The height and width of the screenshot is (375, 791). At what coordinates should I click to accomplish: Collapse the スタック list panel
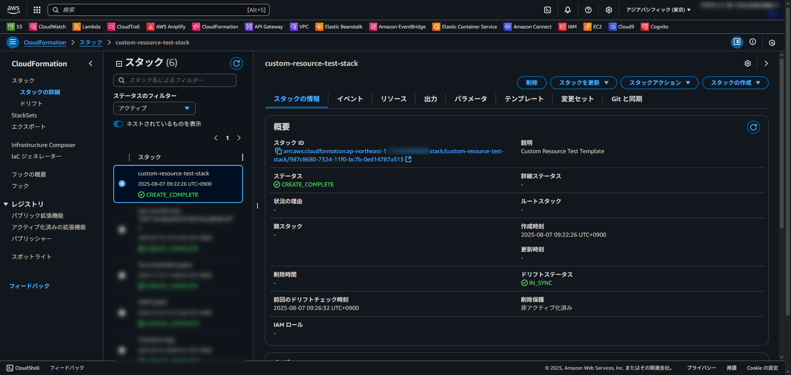coord(119,63)
